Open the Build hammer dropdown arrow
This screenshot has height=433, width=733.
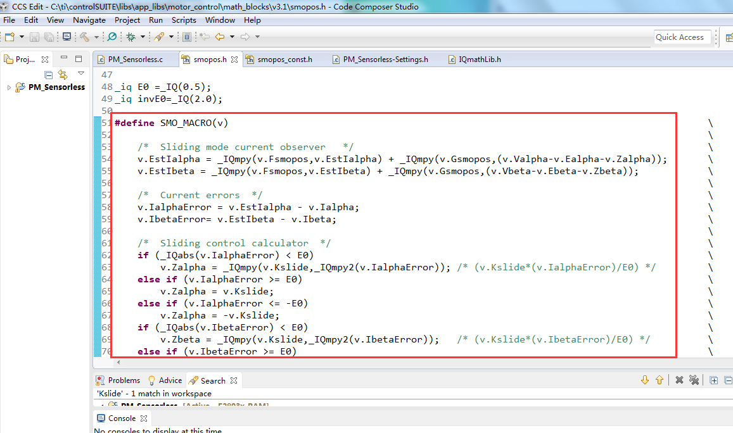95,37
